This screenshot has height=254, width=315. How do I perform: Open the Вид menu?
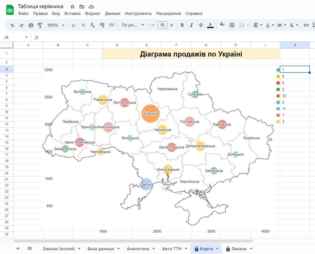pyautogui.click(x=56, y=13)
